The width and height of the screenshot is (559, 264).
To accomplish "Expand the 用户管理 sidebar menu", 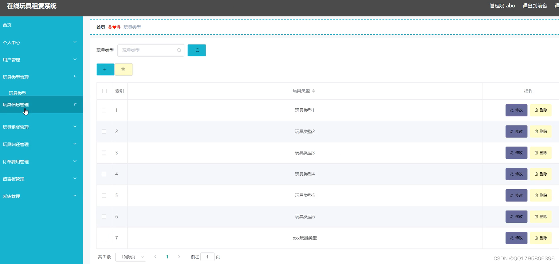I will click(x=41, y=60).
